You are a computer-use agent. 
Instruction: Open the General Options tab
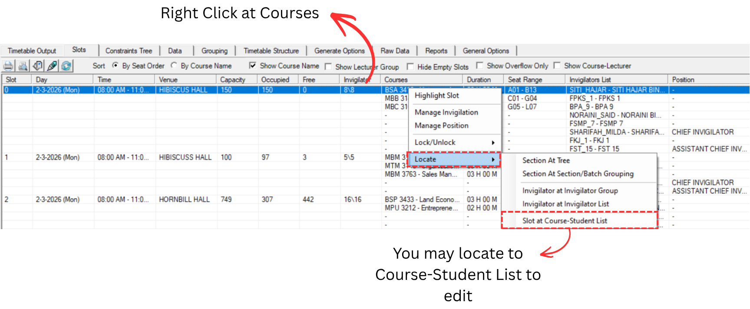point(486,51)
